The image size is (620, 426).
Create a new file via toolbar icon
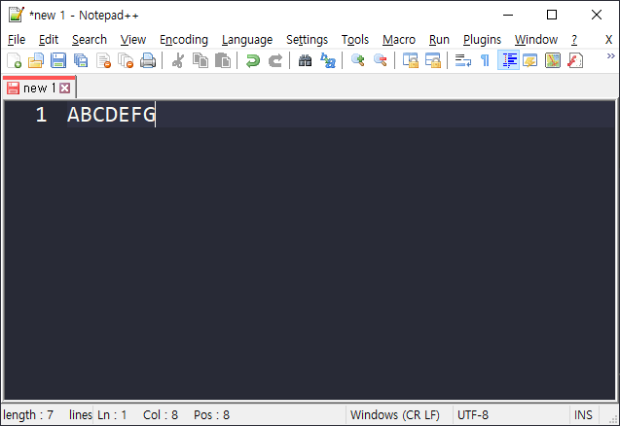point(15,61)
